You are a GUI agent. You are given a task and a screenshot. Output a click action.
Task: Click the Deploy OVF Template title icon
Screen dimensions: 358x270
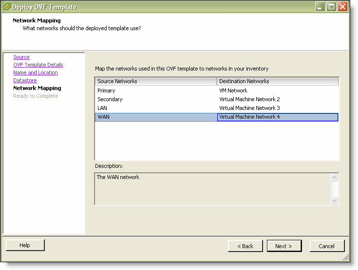point(6,6)
